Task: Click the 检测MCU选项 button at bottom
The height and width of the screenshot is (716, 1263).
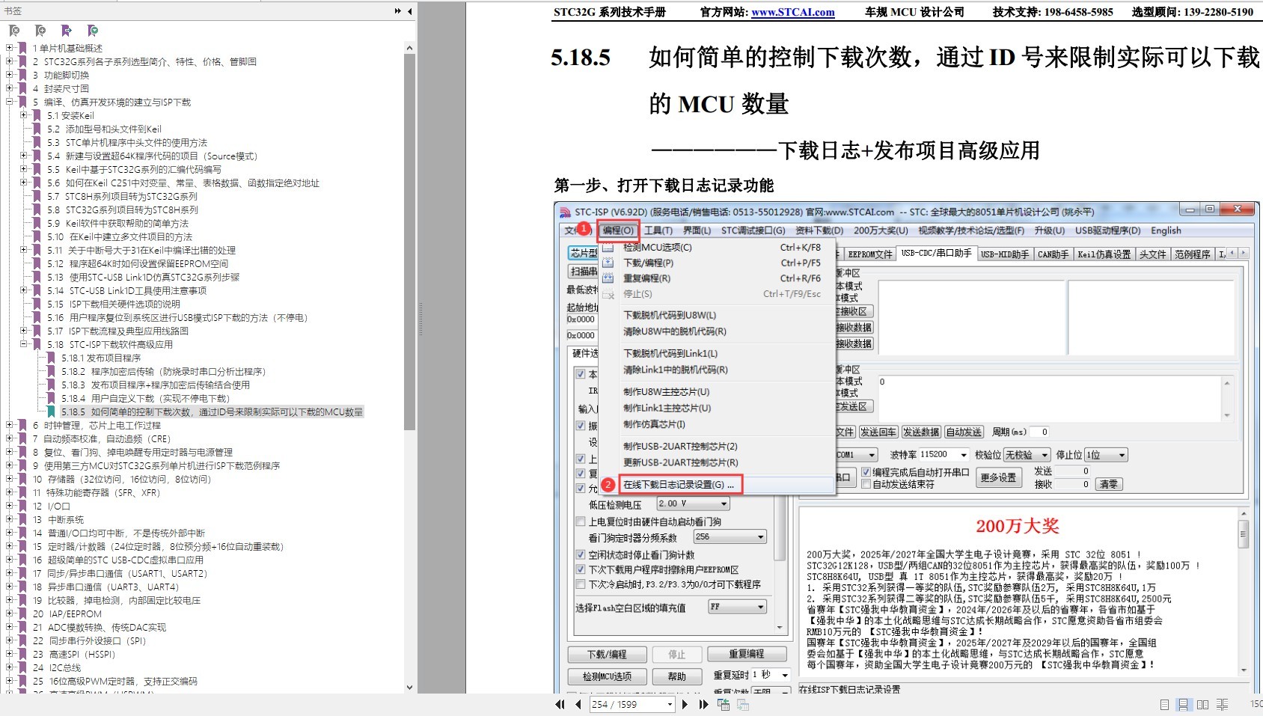Action: coord(607,676)
